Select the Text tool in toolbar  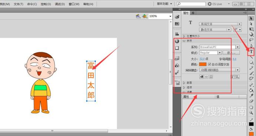(x=251, y=51)
